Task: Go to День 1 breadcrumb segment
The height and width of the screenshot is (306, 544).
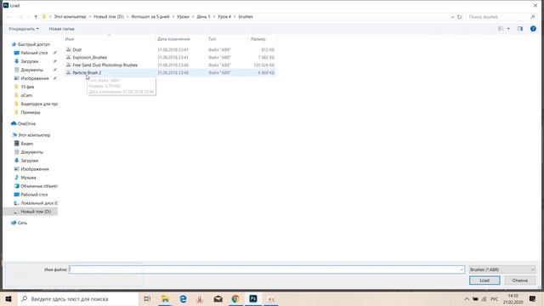Action: pyautogui.click(x=203, y=17)
